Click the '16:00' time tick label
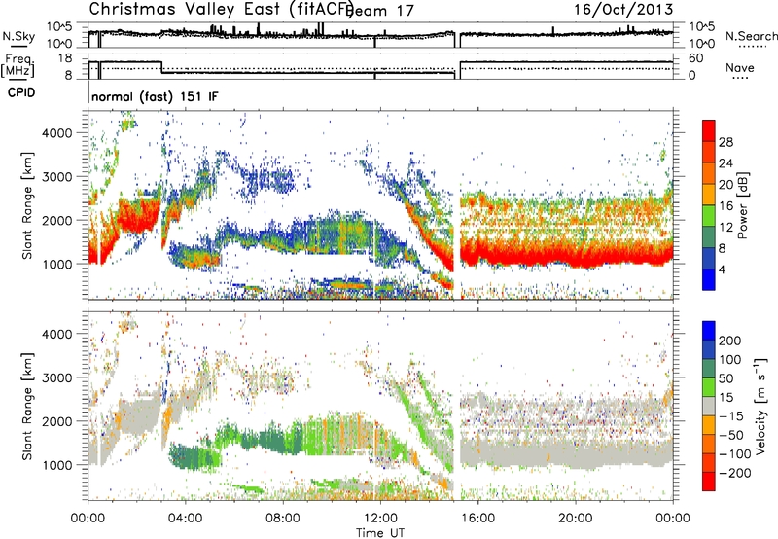The height and width of the screenshot is (539, 778). pyautogui.click(x=477, y=519)
